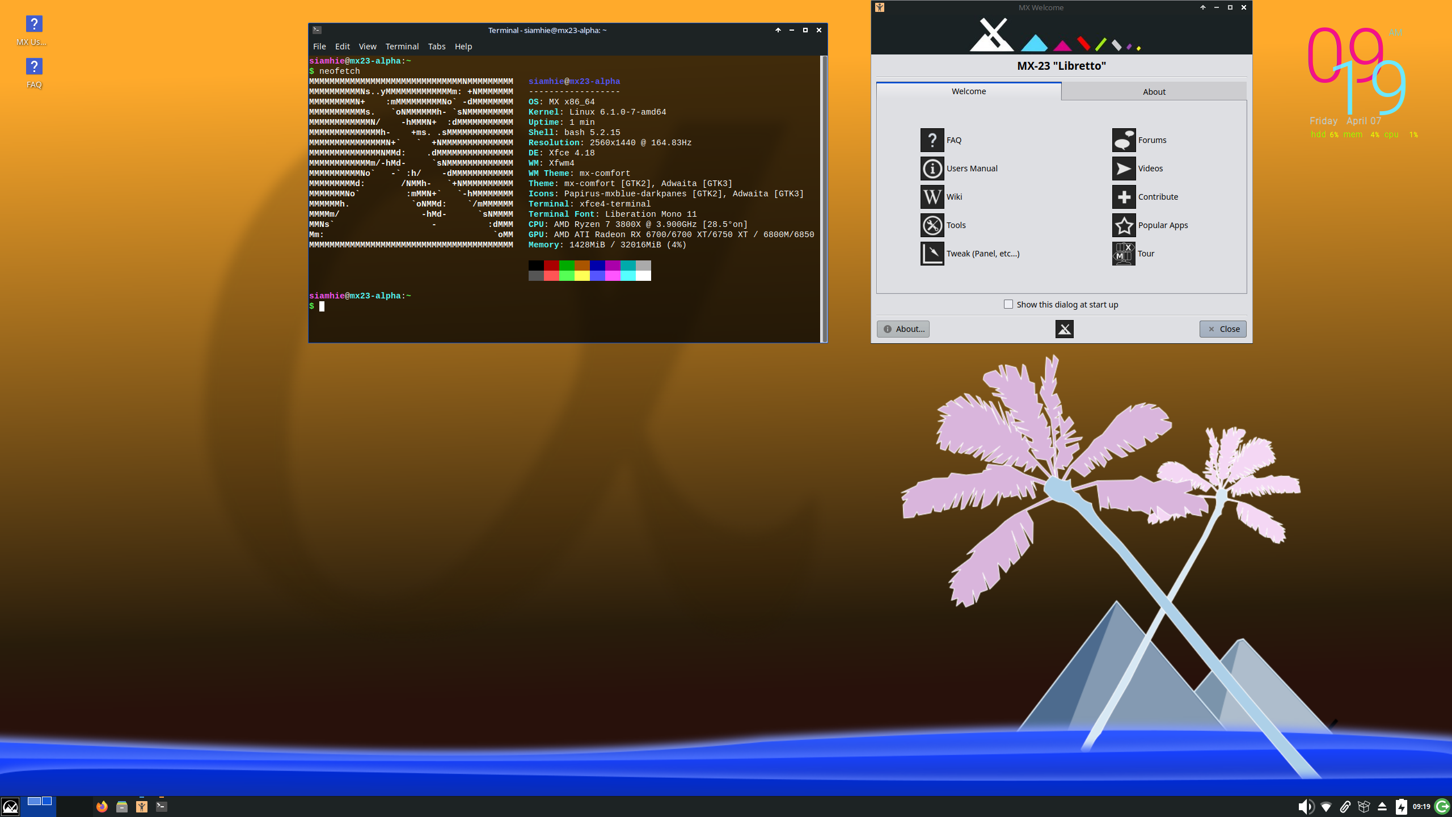This screenshot has width=1452, height=817.
Task: Switch to the Welcome tab
Action: click(969, 91)
